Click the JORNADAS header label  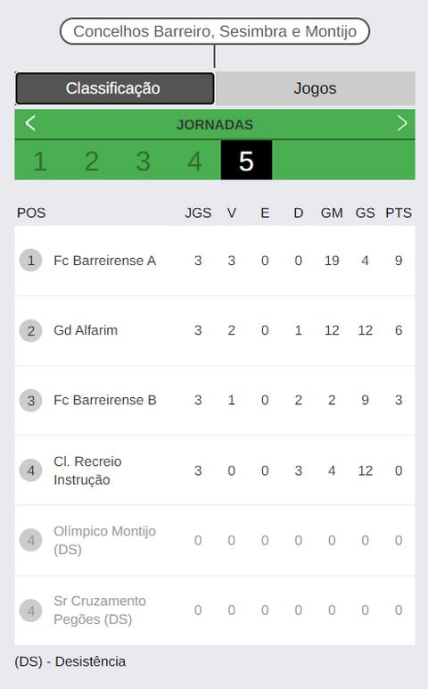tap(215, 124)
